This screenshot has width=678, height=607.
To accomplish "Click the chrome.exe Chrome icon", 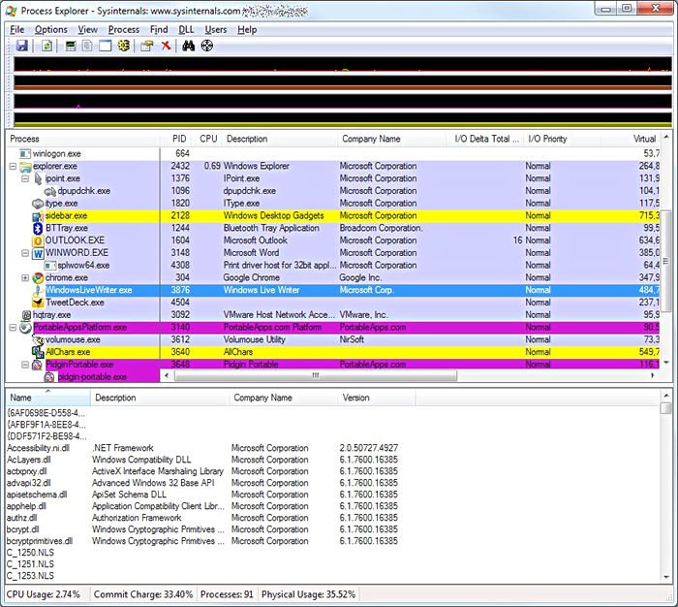I will (38, 278).
